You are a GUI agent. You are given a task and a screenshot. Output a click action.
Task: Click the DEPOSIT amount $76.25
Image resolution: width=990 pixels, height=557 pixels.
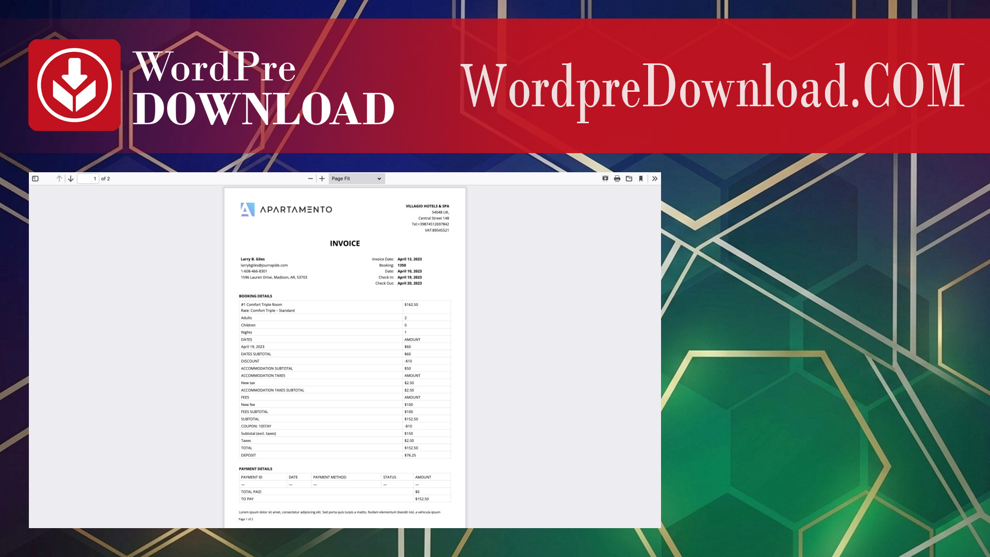click(x=410, y=455)
